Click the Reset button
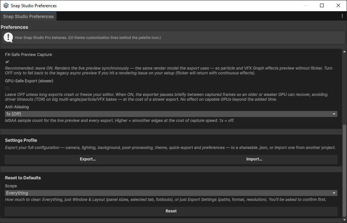 coord(171,211)
